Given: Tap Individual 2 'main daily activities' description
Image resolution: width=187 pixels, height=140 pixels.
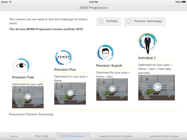Looking at the screenshot, I should pos(155,69).
